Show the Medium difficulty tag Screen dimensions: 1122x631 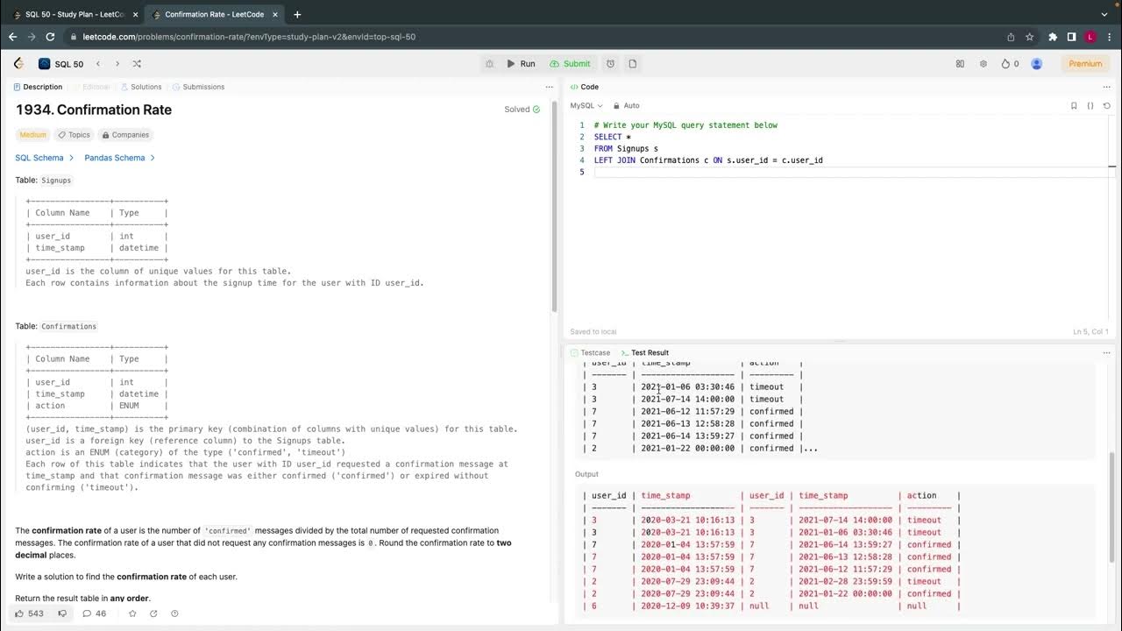[x=32, y=135]
